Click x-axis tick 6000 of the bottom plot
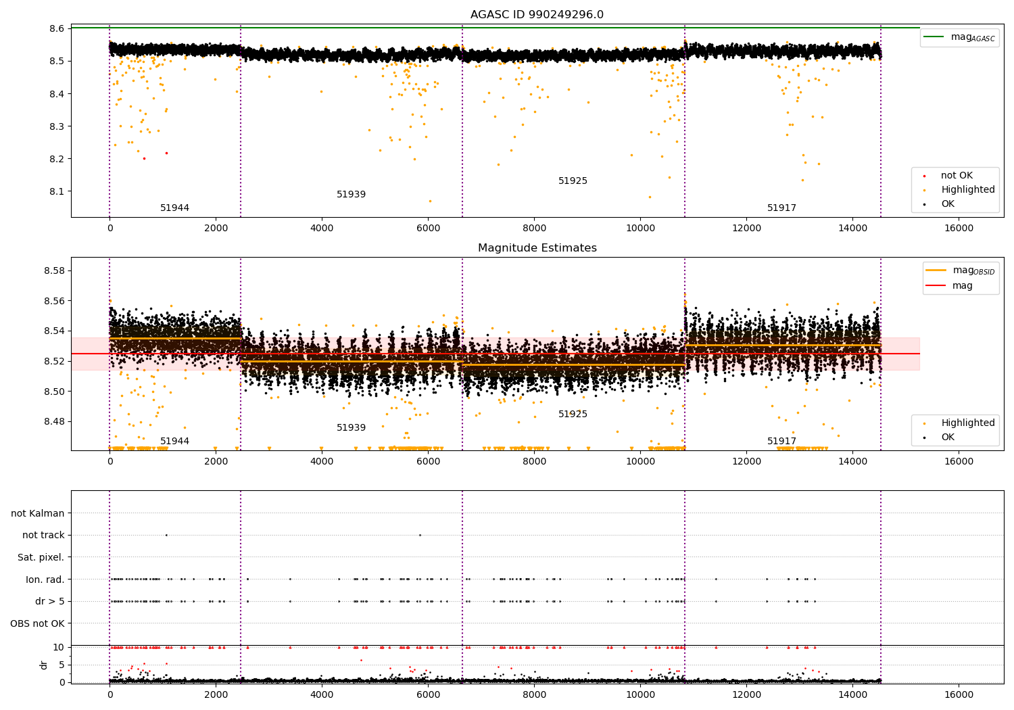 428,695
